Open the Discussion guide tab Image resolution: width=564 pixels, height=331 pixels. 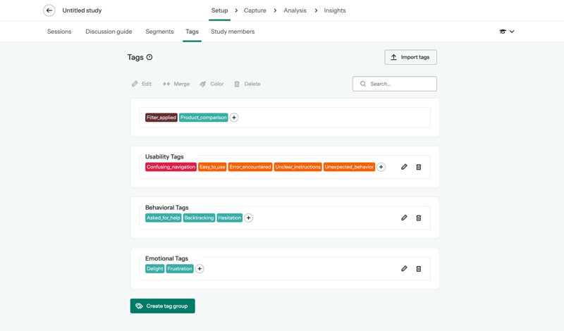(x=109, y=32)
